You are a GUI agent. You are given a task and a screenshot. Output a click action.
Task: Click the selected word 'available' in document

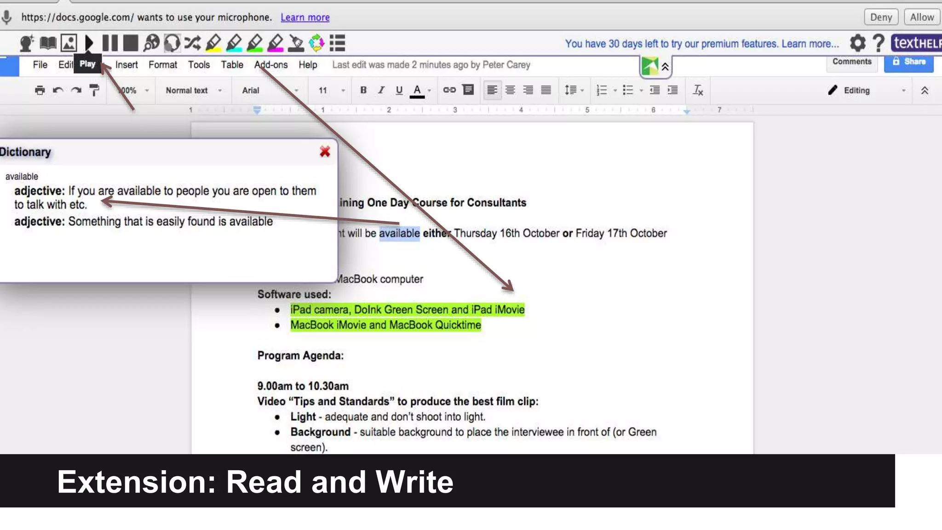pyautogui.click(x=399, y=233)
